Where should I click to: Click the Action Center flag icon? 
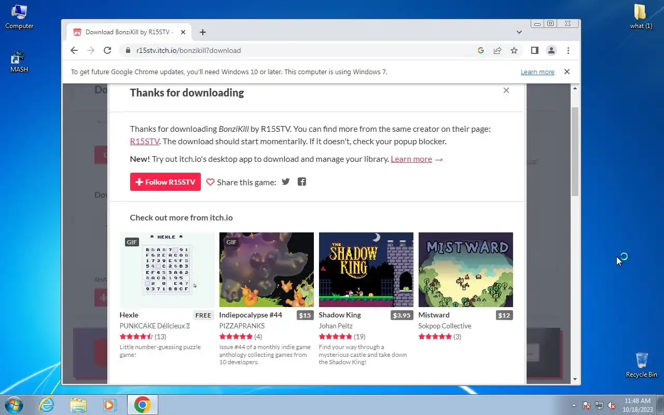point(587,405)
